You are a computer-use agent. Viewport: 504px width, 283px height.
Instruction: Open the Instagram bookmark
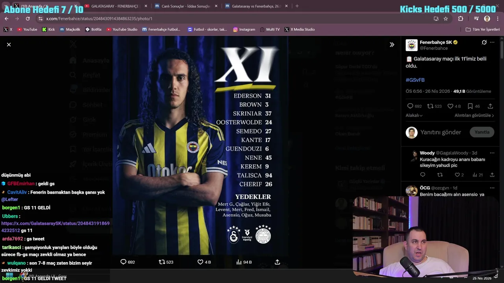(x=244, y=29)
